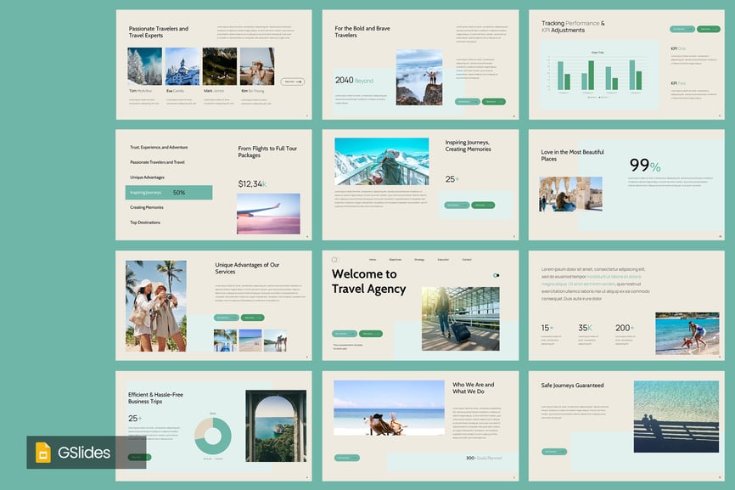The width and height of the screenshot is (735, 490).
Task: Click the dark green button on Welcome slide
Action: [x=371, y=334]
